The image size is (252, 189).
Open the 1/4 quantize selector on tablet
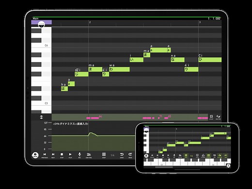(112, 155)
